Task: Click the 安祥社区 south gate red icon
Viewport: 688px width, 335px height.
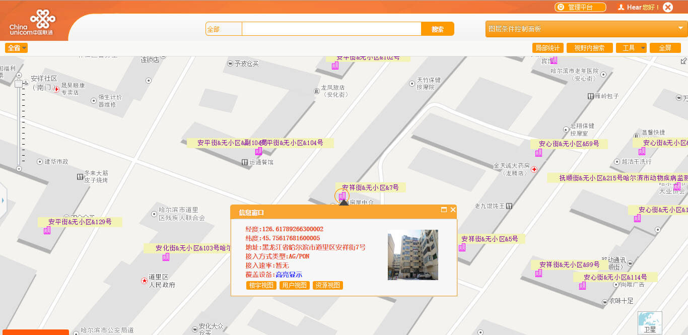Action: pyautogui.click(x=57, y=89)
